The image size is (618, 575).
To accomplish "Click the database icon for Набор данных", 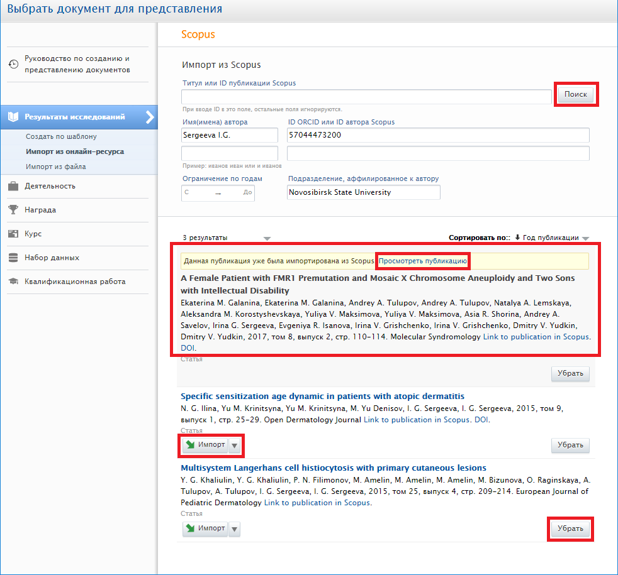I will coord(13,258).
